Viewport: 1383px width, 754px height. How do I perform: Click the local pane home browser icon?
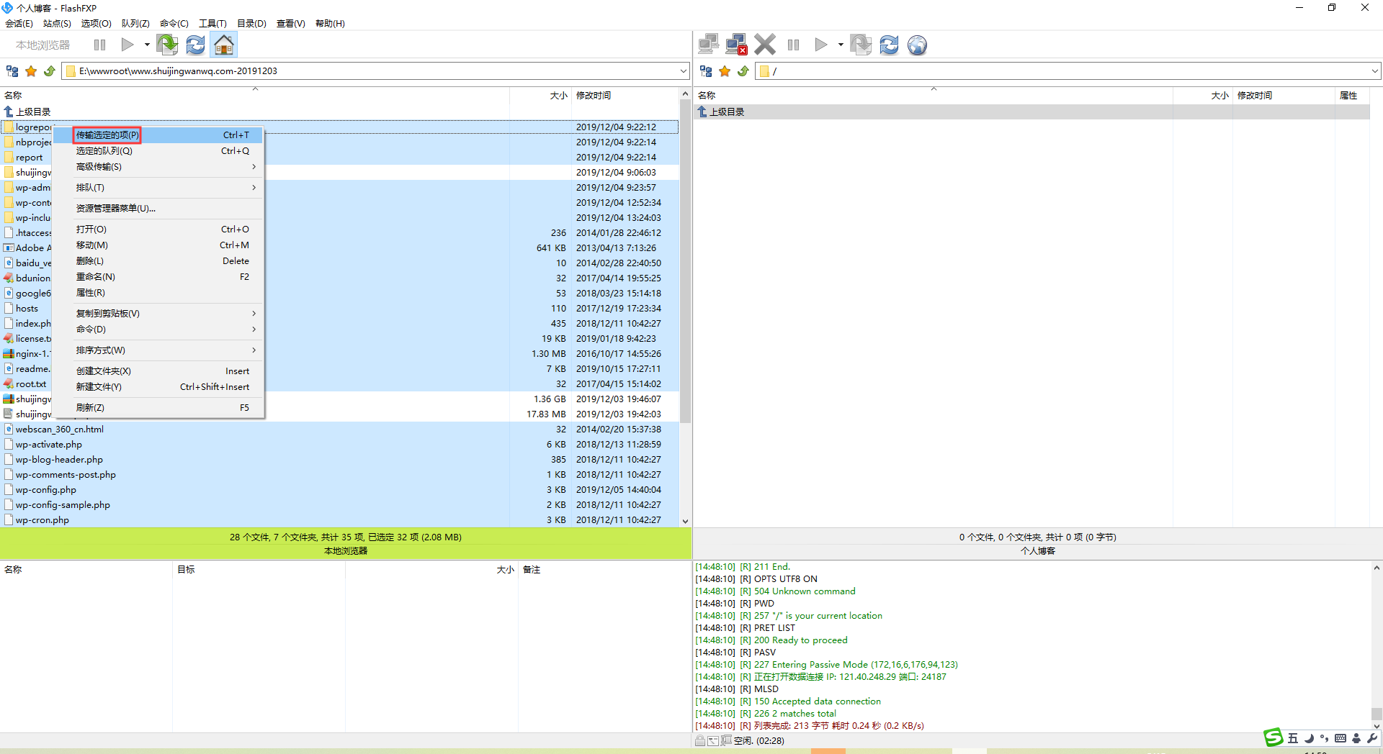(x=224, y=45)
